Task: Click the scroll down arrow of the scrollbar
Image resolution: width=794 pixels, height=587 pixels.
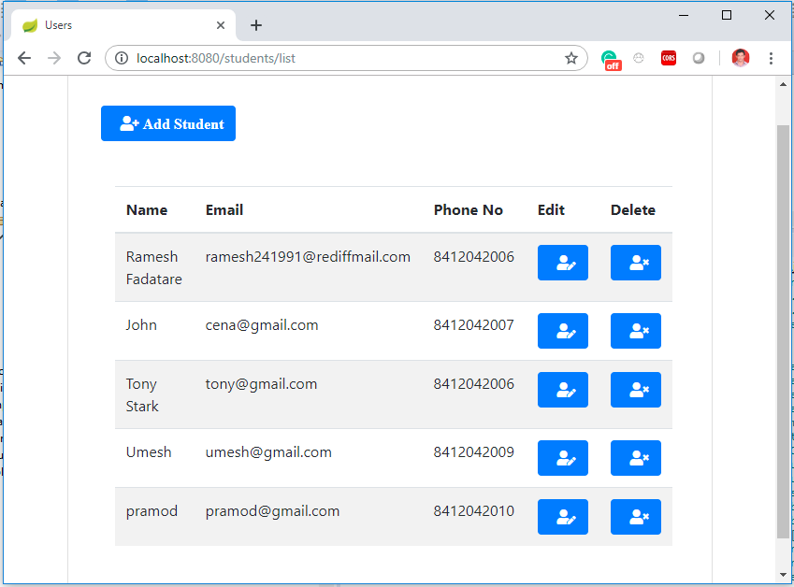Action: tap(784, 575)
